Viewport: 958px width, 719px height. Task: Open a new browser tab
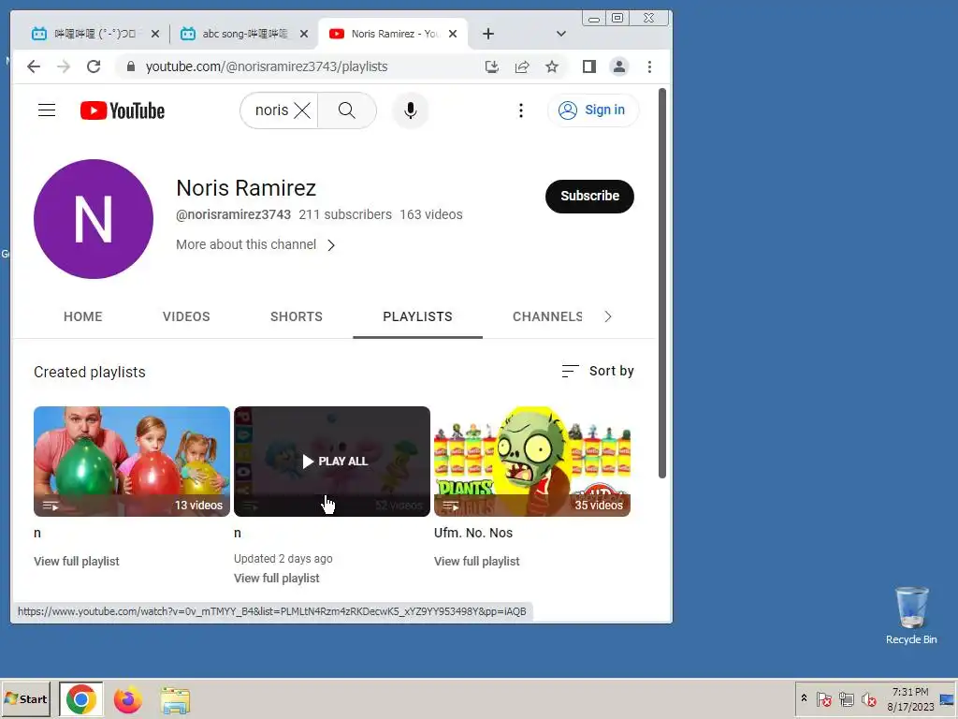coord(488,34)
